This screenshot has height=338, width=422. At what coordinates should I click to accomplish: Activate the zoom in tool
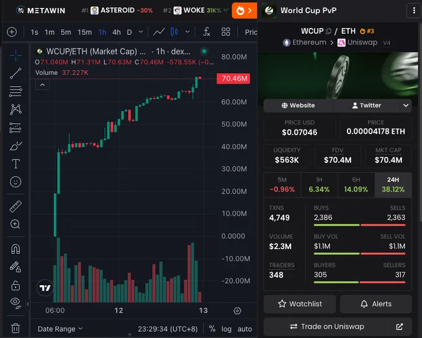(x=16, y=224)
